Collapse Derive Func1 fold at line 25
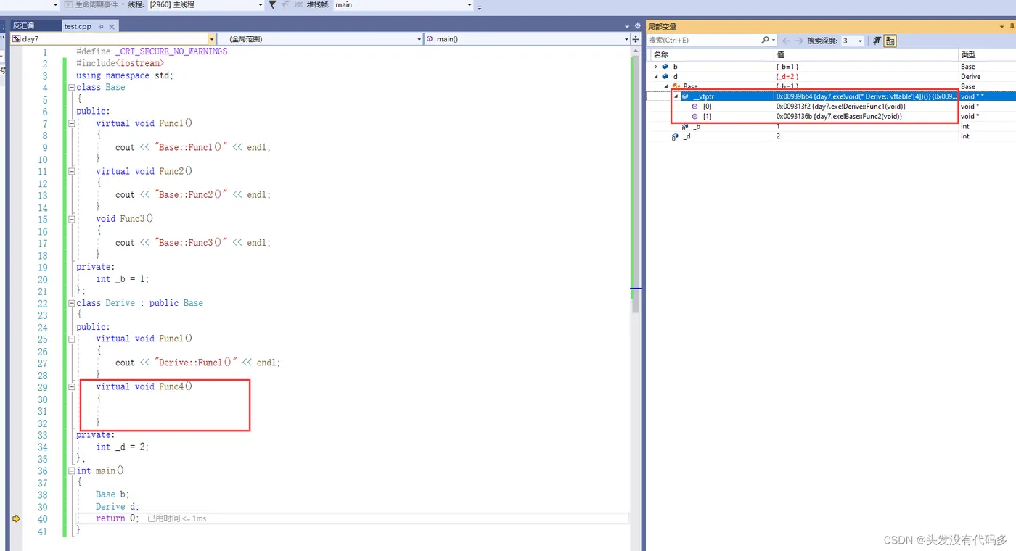Viewport: 1016px width, 551px height. pos(72,339)
